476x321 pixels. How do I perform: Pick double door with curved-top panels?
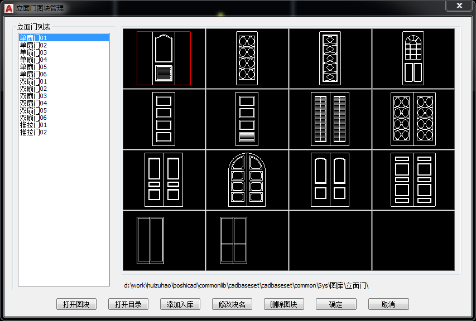pos(330,180)
